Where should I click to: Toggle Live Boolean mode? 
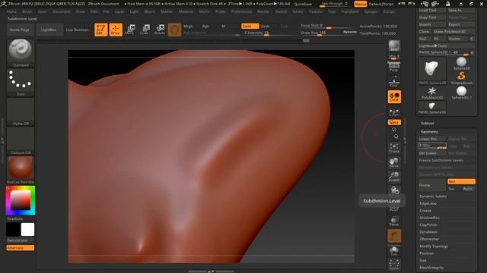(x=77, y=30)
